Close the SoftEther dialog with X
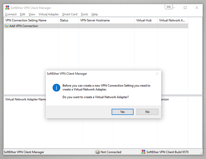Image resolution: width=206 pixels, height=159 pixels. tap(157, 74)
